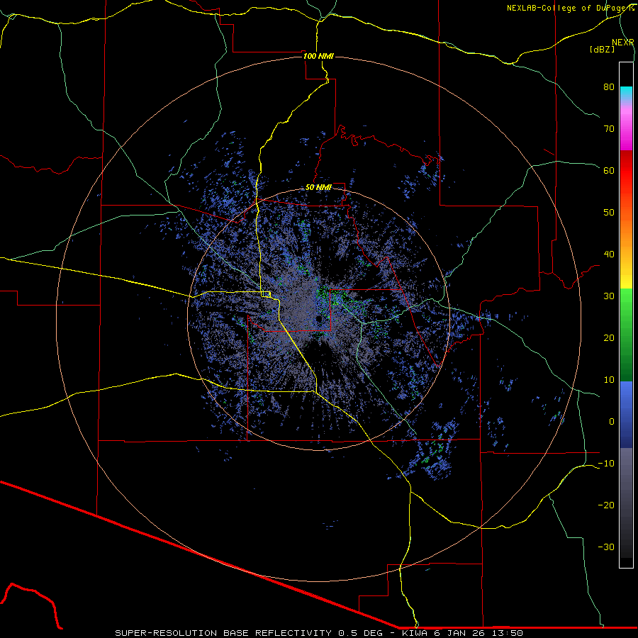Click the 'NEXR' label above the scale
Viewport: 638px width, 638px height.
click(x=623, y=43)
